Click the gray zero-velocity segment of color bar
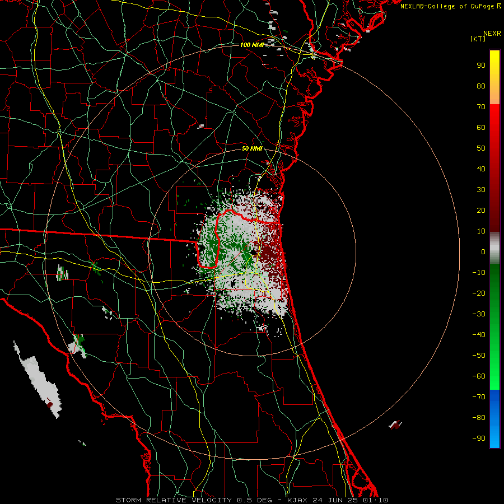 494,248
